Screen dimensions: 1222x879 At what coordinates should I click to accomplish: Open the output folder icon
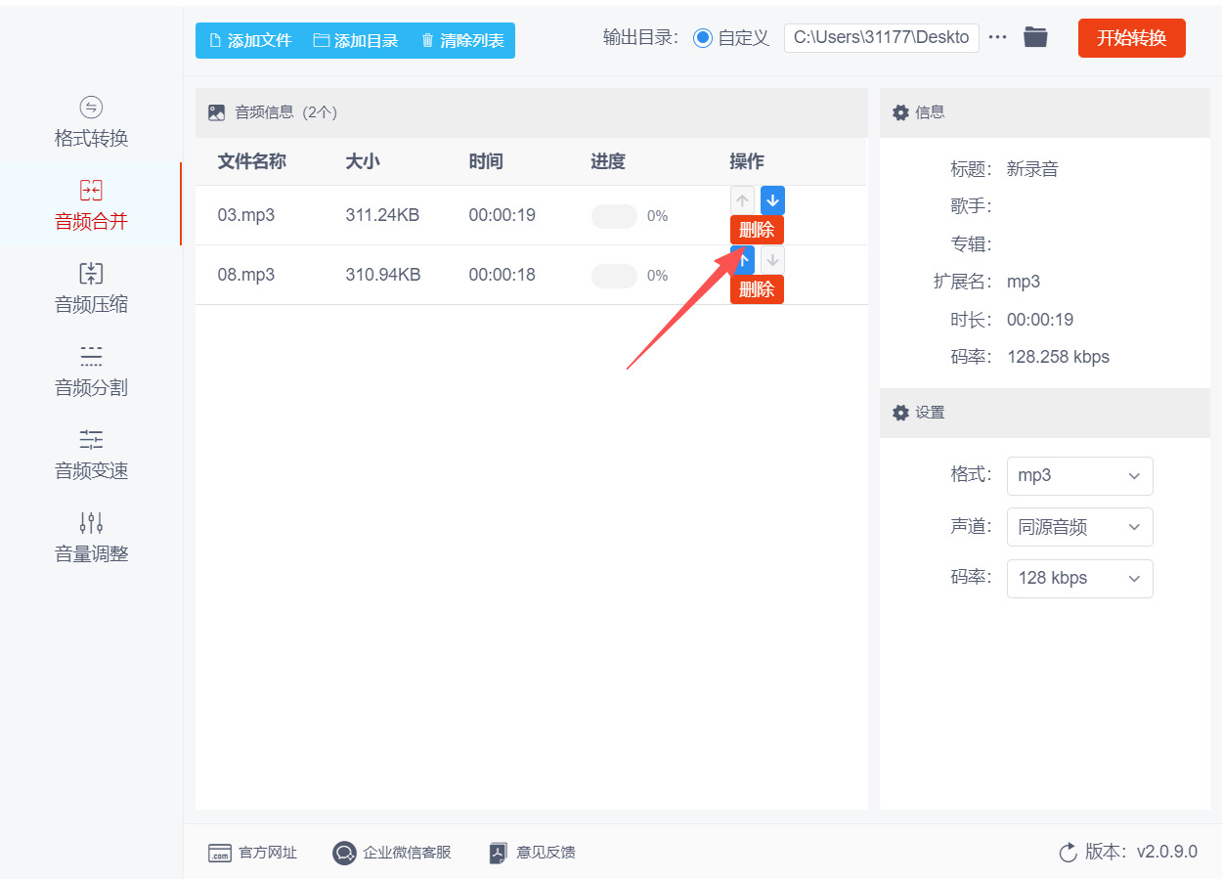[x=1035, y=37]
